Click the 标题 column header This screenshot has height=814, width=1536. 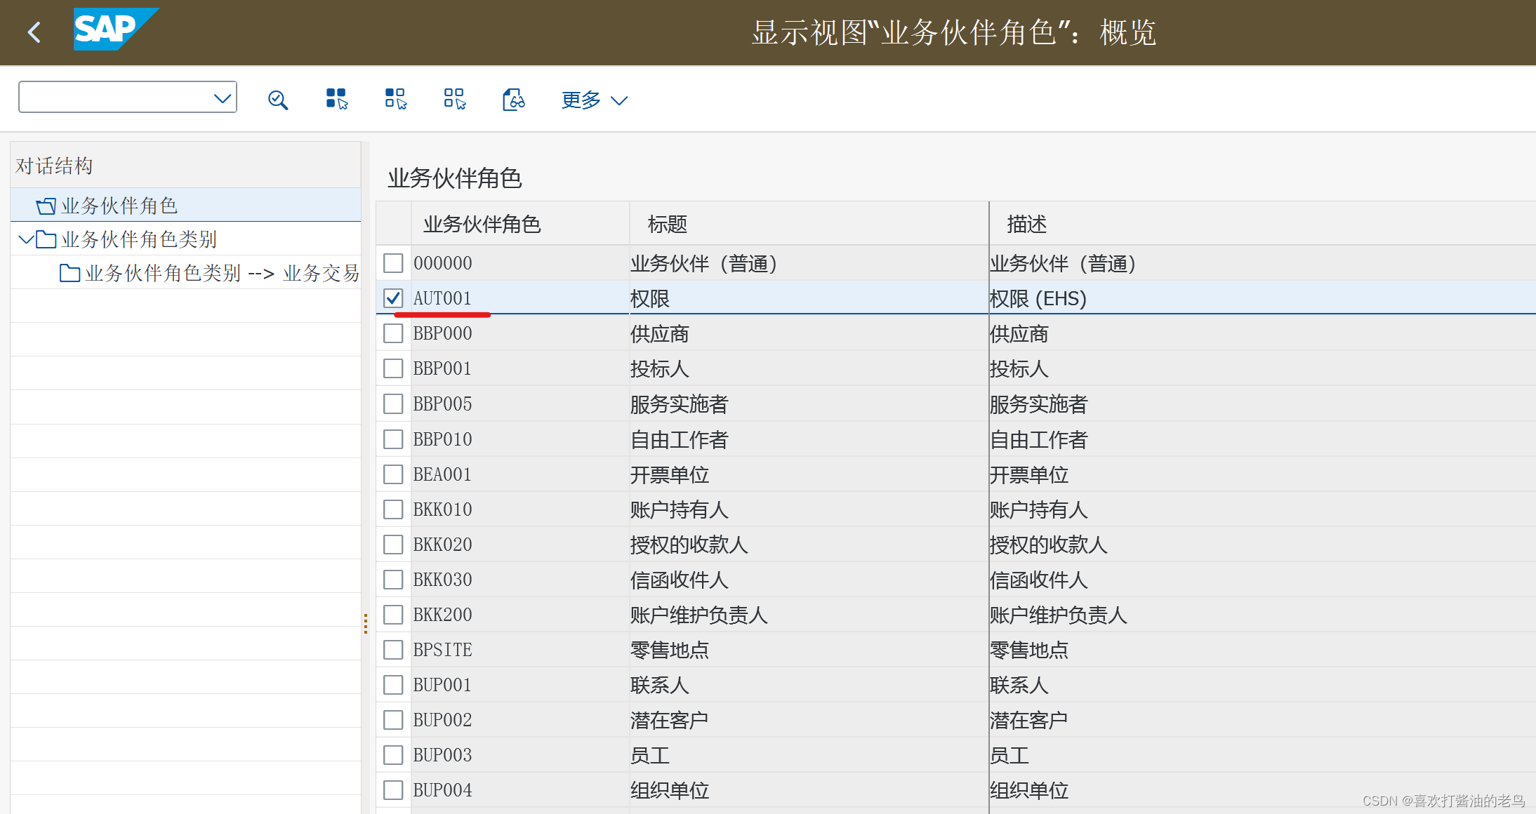point(667,224)
